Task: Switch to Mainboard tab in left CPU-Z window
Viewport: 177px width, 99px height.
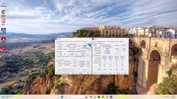Action: pyautogui.click(x=62, y=42)
